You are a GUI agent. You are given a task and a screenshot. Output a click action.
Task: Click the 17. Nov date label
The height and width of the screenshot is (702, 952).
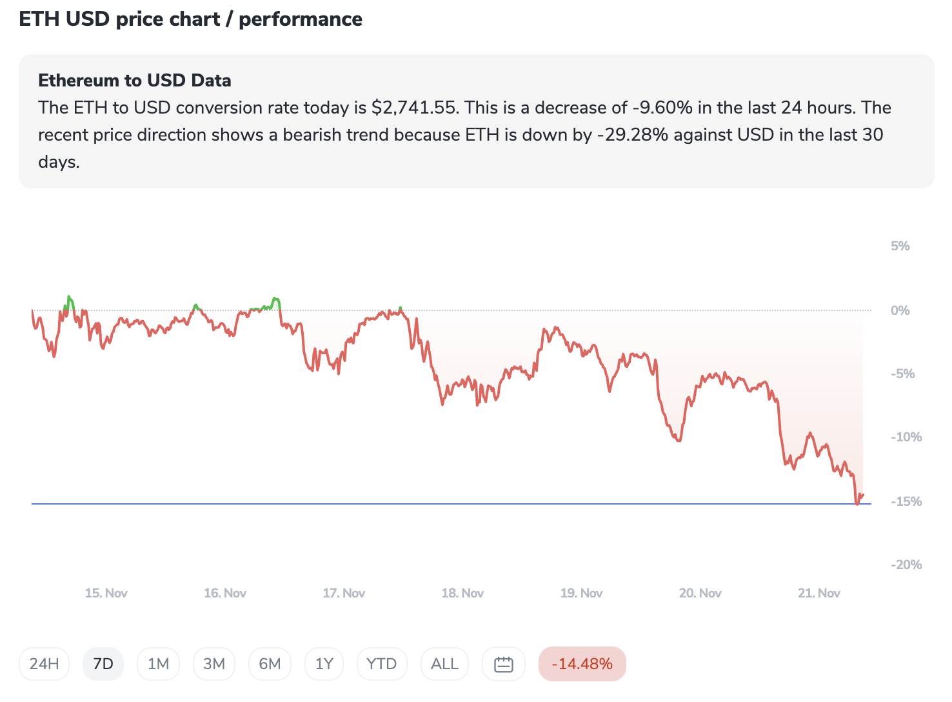tap(344, 593)
